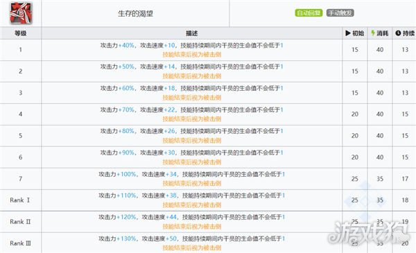
Task: Click the red skill icon thumbnail
Action: click(21, 12)
